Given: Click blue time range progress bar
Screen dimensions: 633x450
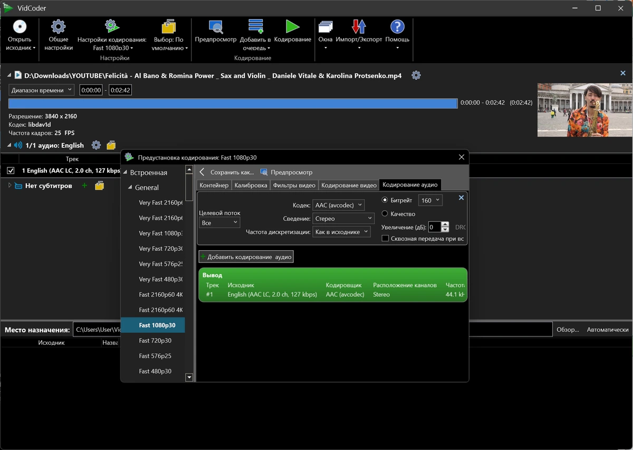Looking at the screenshot, I should click(233, 104).
